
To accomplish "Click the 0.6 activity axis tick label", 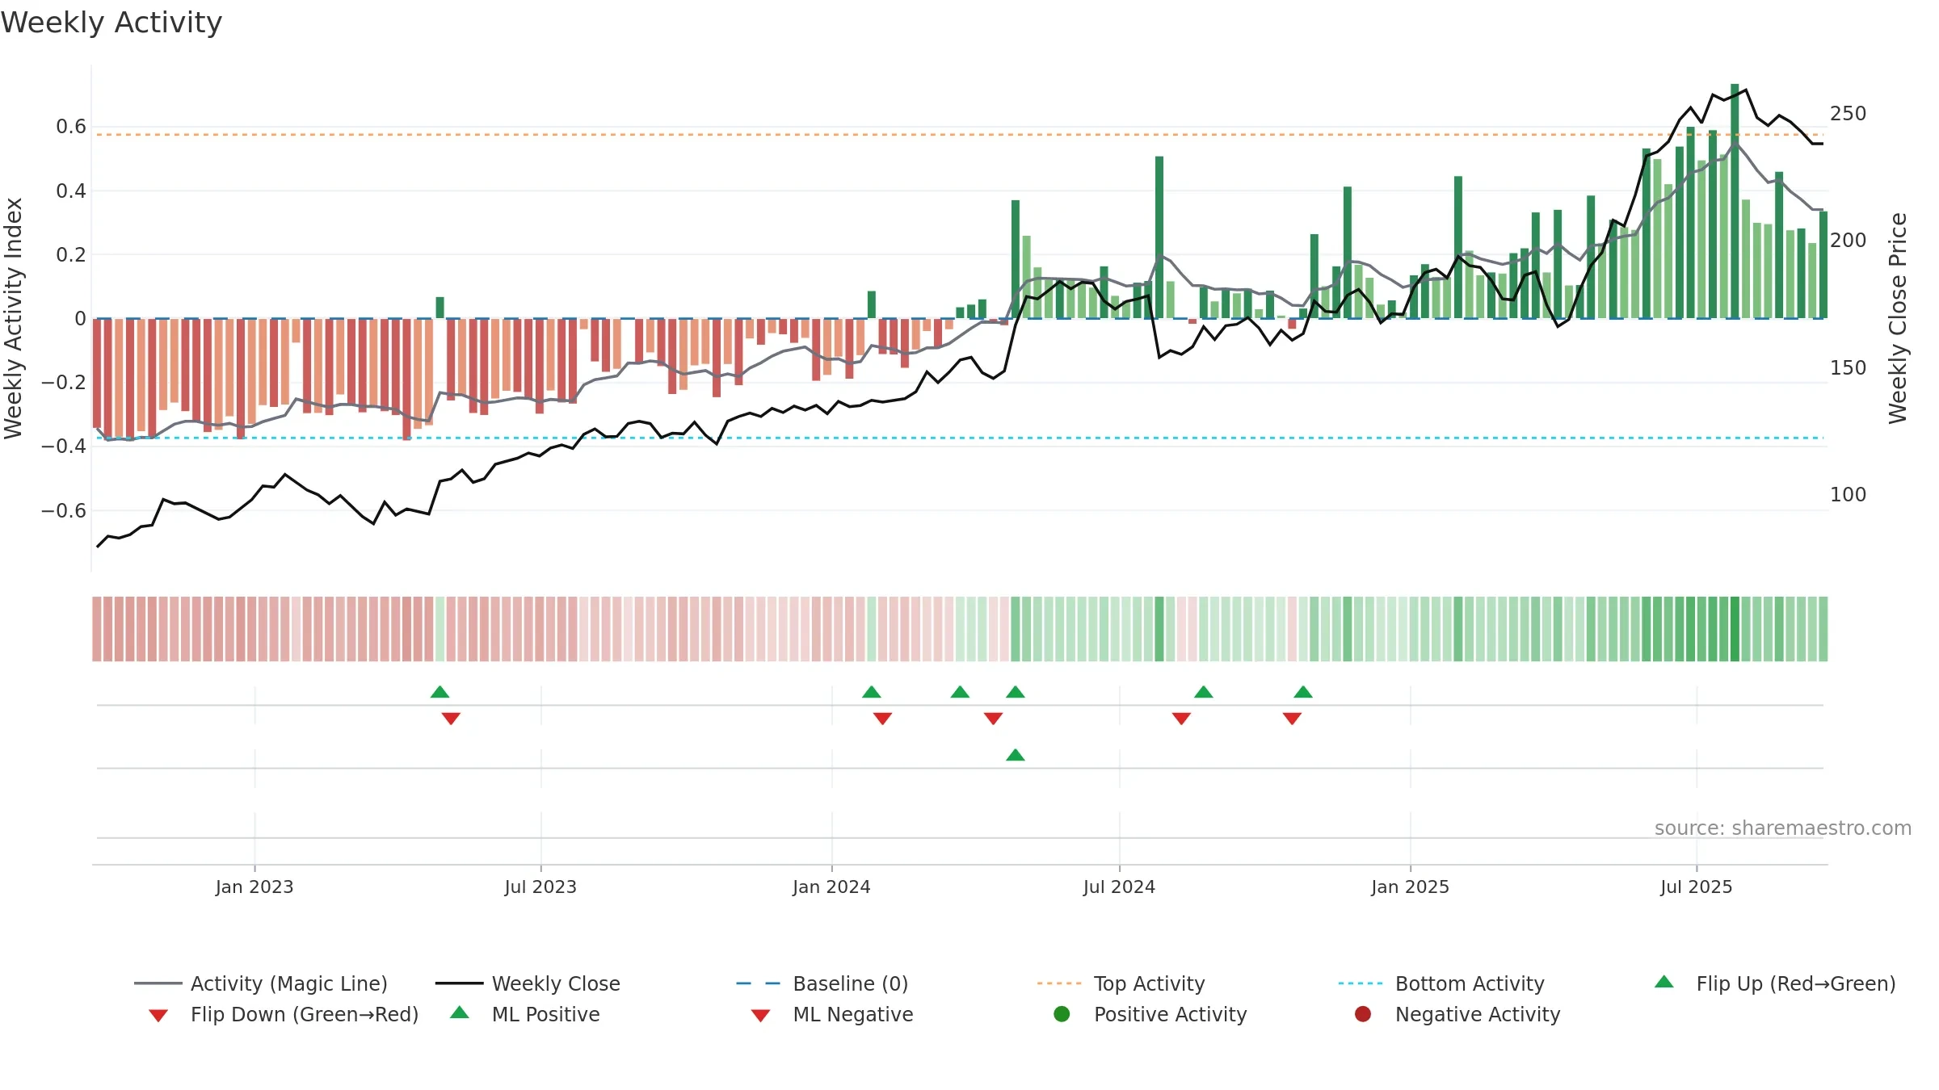I will [x=71, y=126].
